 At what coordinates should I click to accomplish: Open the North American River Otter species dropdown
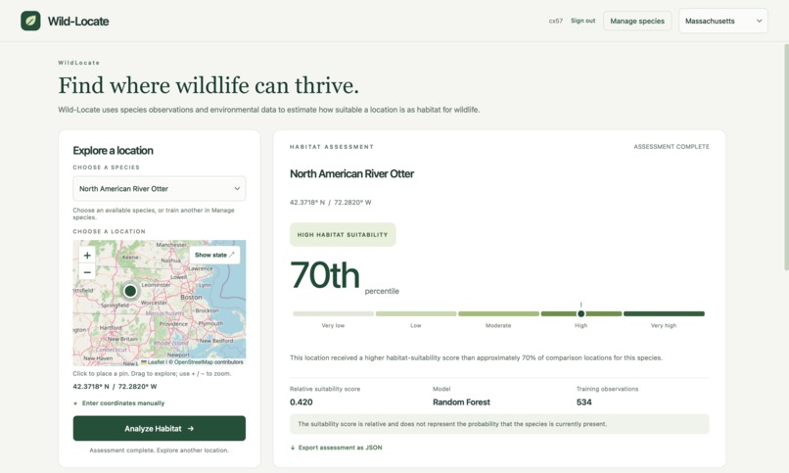159,189
